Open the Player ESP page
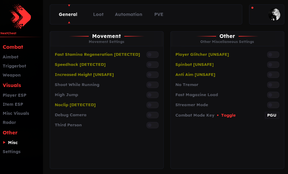The width and height of the screenshot is (288, 174). [x=14, y=95]
